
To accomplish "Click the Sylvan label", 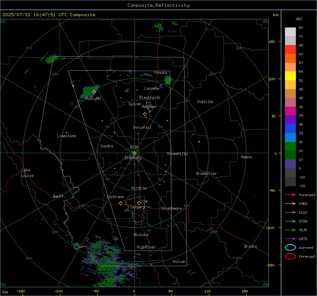I will pyautogui.click(x=135, y=104).
